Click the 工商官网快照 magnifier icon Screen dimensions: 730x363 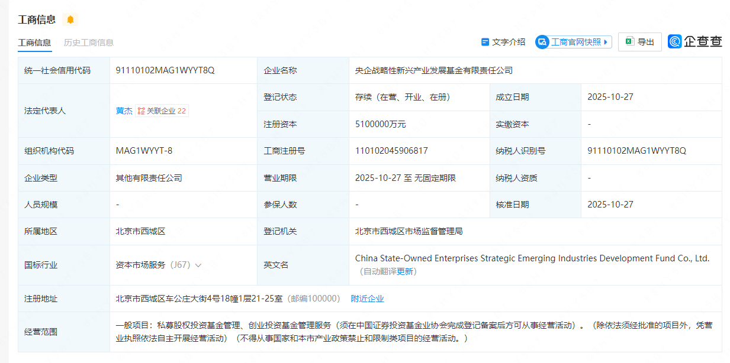(542, 42)
